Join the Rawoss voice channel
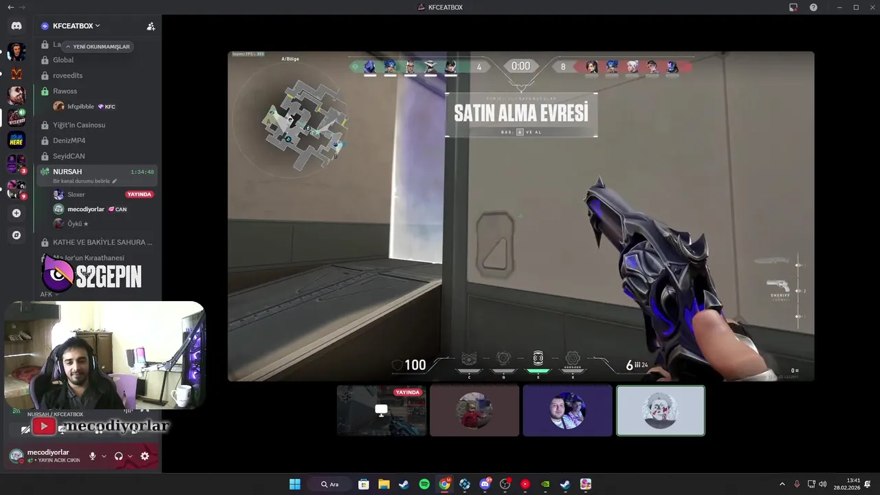 98,91
